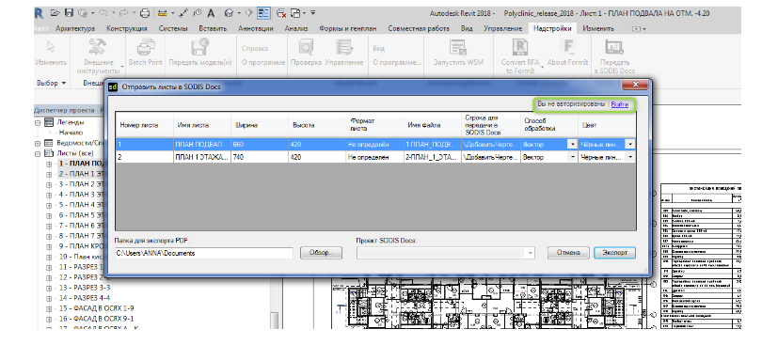Click the Close Hidden Windows icon
The height and width of the screenshot is (345, 778).
[x=281, y=13]
